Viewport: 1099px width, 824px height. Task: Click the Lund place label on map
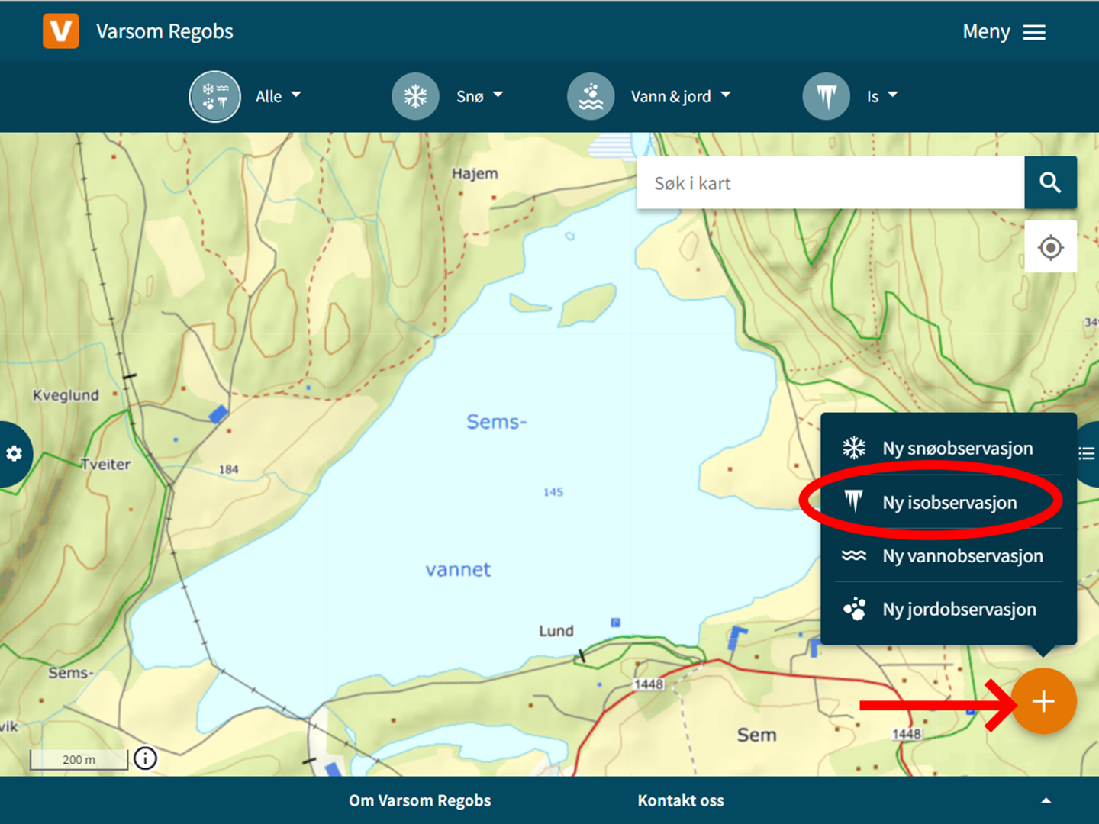point(556,631)
